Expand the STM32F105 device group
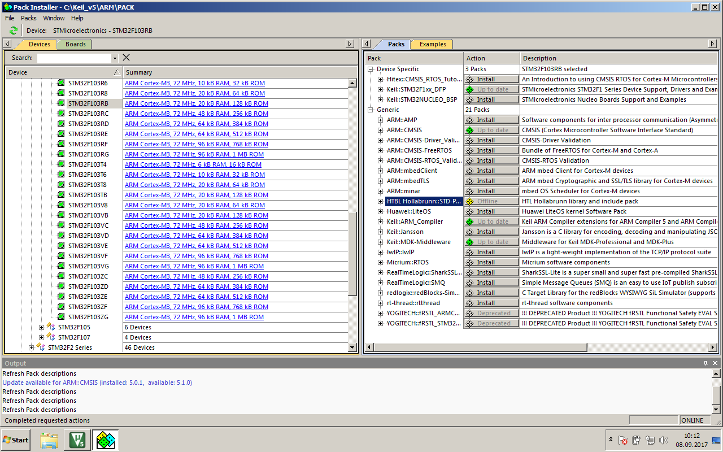 click(41, 327)
